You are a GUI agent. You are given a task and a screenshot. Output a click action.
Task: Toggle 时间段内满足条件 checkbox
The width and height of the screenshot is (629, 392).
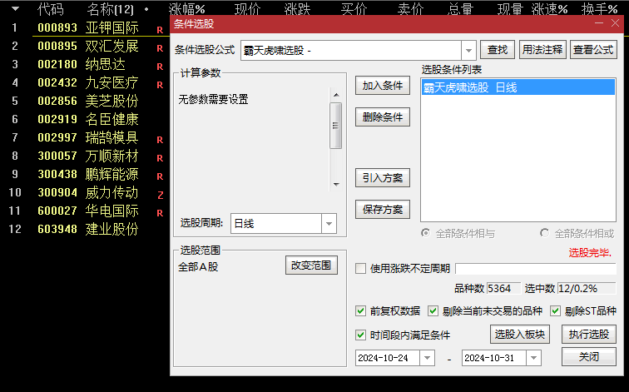[360, 335]
